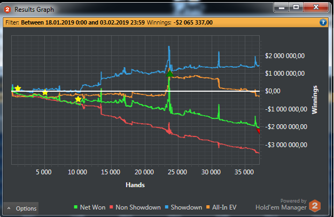
Task: Click the Winnings total -$2 065 337,00
Action: (x=193, y=22)
